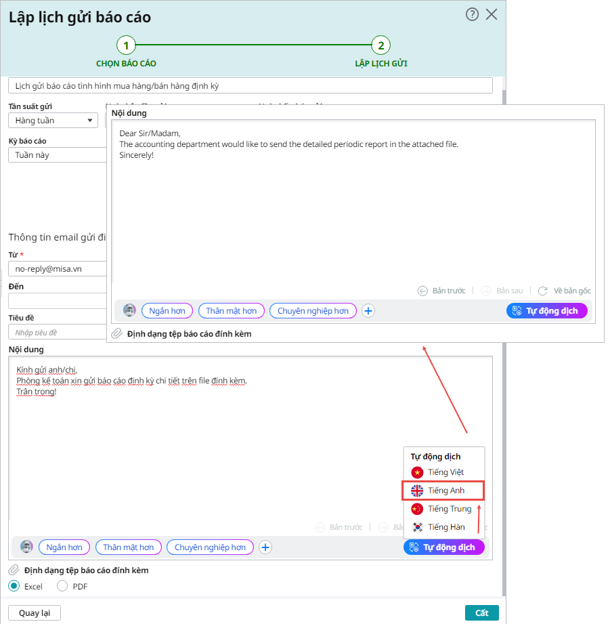610x624 pixels.
Task: Click the Từ email field no-reply@misa.vn
Action: click(x=58, y=268)
